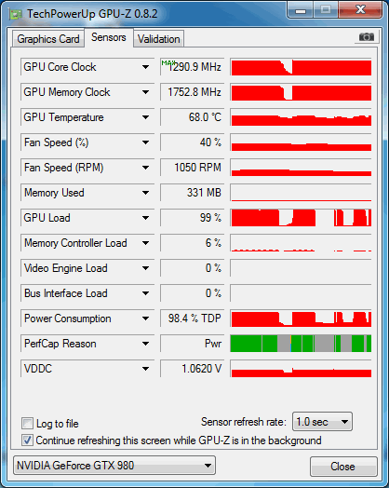Viewport: 389px width, 488px height.
Task: Select the NVIDIA GeForce GTX 980 dropdown
Action: coord(114,466)
